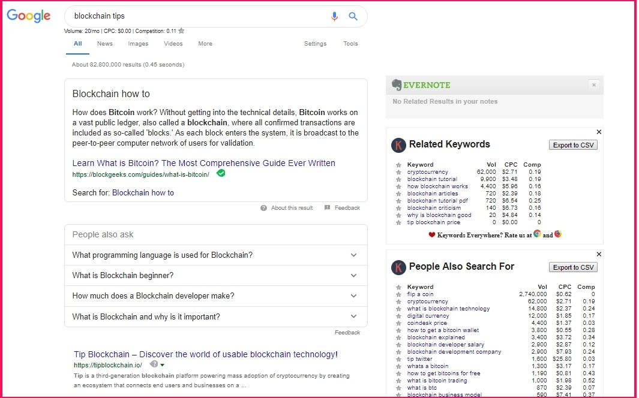Click the blockgeeks.com green URL

(x=140, y=174)
